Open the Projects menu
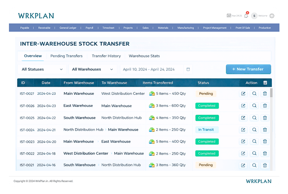This screenshot has width=288, height=194. (128, 28)
